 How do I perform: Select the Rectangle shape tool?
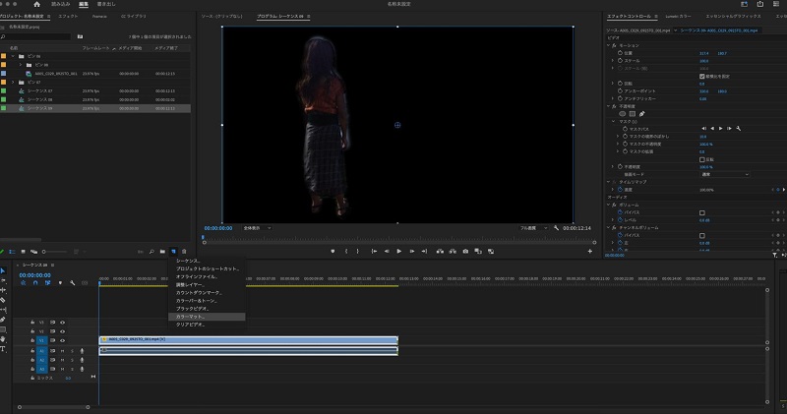pos(3,329)
